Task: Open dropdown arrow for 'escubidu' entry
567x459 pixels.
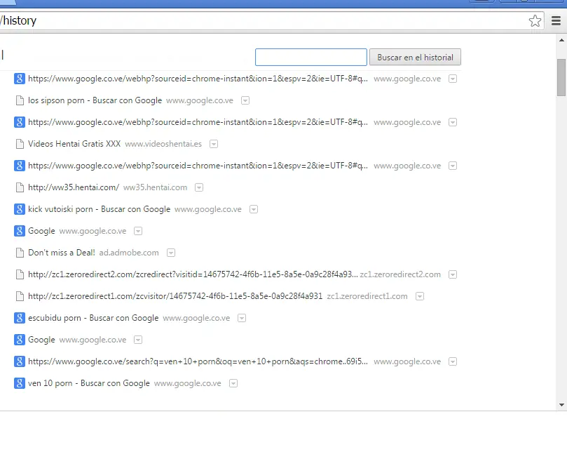Action: (x=242, y=318)
